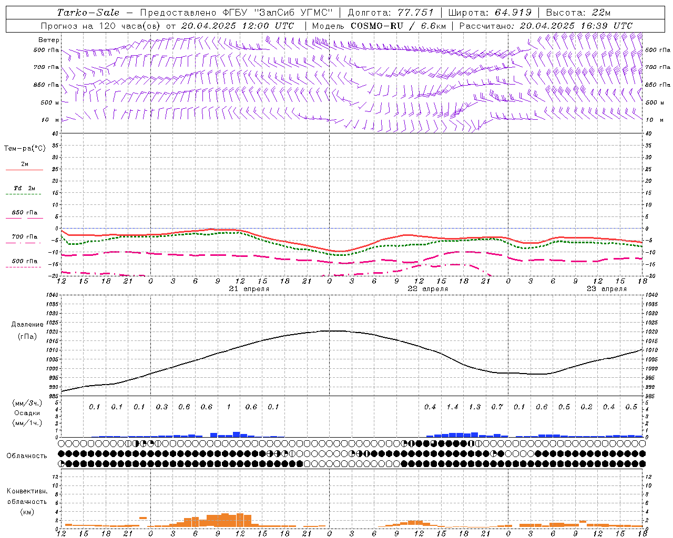
Task: Click the Td 2м dew point legend entry
Action: (25, 188)
